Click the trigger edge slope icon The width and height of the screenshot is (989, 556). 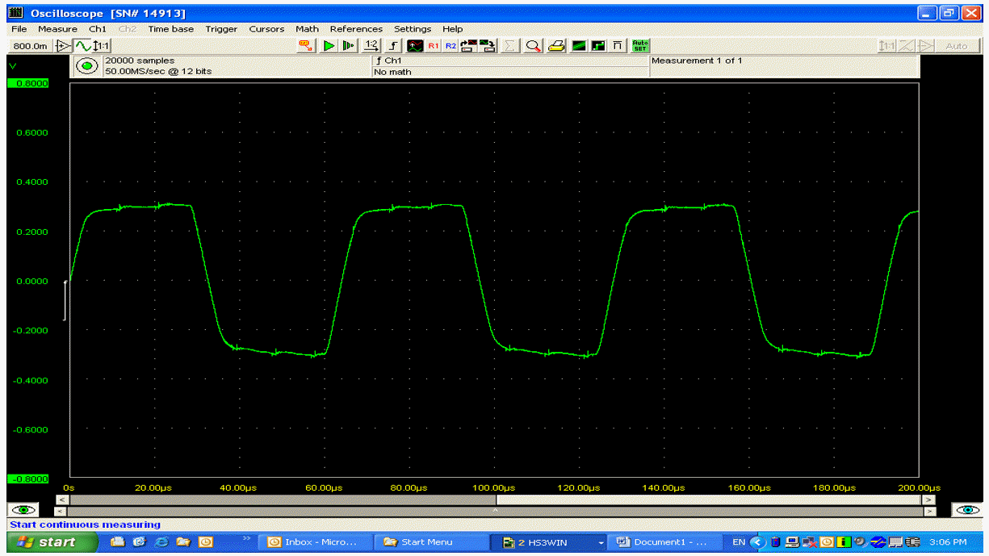393,46
